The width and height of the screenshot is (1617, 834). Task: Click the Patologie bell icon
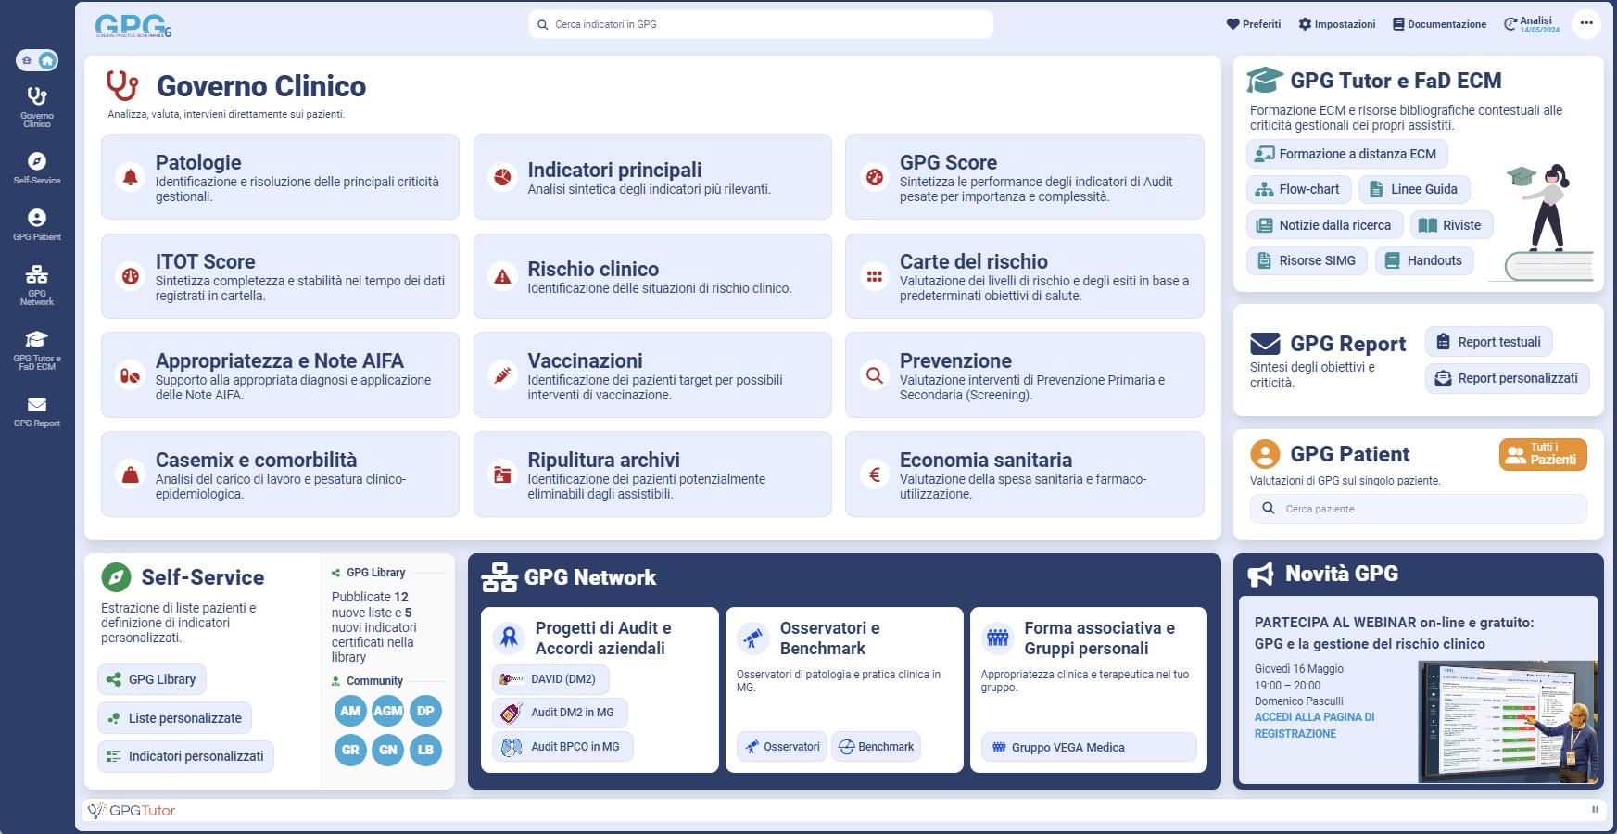pyautogui.click(x=131, y=177)
